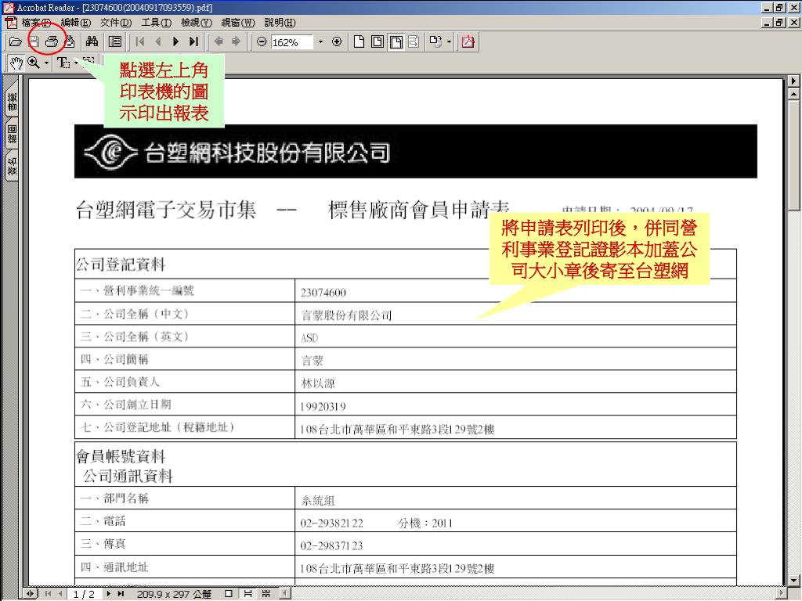Click the zoom in plus button
This screenshot has height=601, width=802.
(x=337, y=42)
